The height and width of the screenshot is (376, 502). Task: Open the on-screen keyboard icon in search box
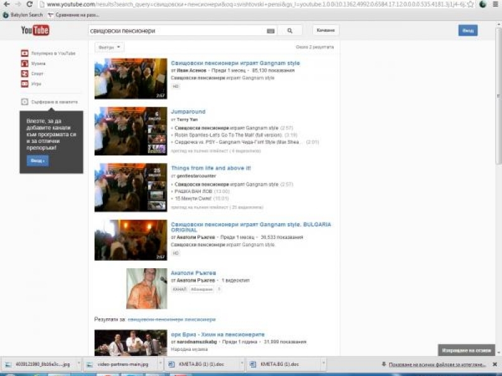pyautogui.click(x=270, y=31)
